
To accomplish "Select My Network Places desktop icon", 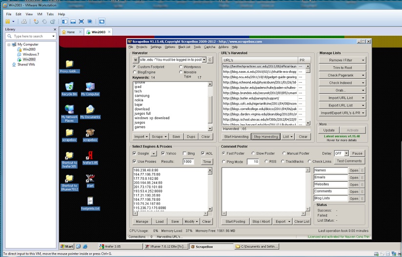I will pos(69,113).
